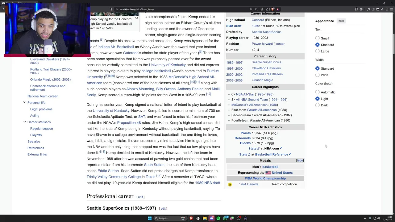This screenshot has width=395, height=222.
Task: Edit the Professional career section
Action: pos(140,197)
